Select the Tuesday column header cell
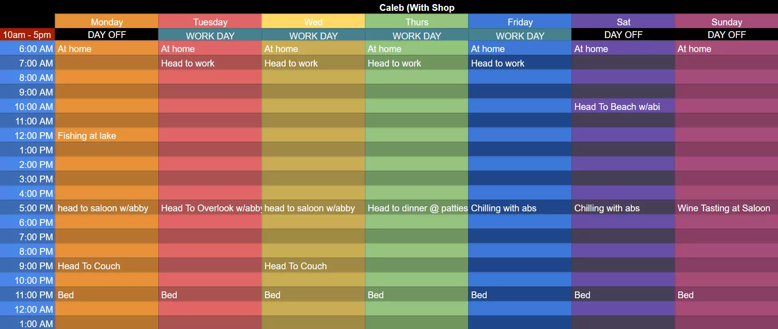This screenshot has width=778, height=329. [210, 22]
